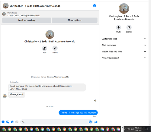This screenshot has height=132, width=151.
Task: Click the Marketplace listing thumbnail image
Action: point(4,14)
